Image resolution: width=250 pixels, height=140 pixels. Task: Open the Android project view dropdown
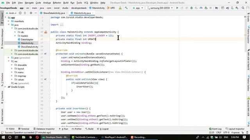point(11,13)
